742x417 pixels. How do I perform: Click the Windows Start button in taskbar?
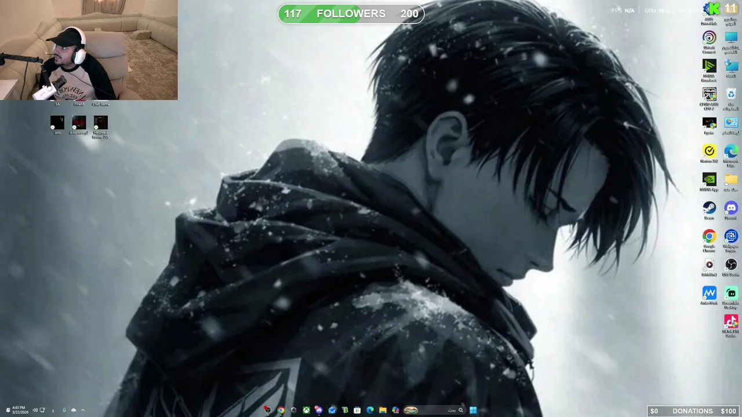tap(473, 410)
